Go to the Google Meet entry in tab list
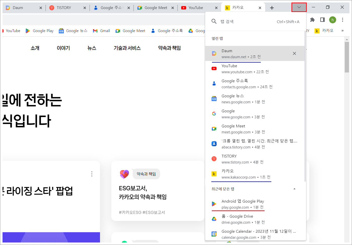Viewport: 352px width, 245px height. [x=255, y=129]
